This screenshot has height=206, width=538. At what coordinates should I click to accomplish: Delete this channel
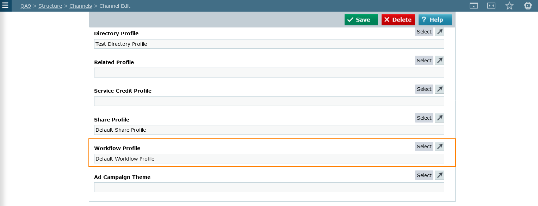[398, 20]
